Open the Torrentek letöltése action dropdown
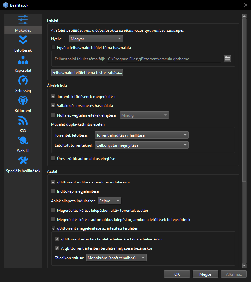251x282 pixels. tap(142, 135)
